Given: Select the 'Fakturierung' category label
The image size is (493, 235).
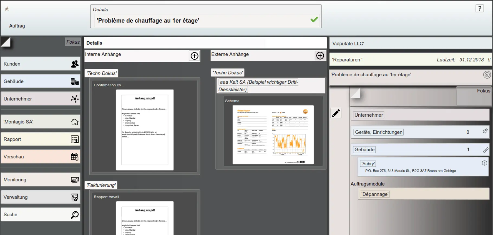Looking at the screenshot, I should (101, 185).
